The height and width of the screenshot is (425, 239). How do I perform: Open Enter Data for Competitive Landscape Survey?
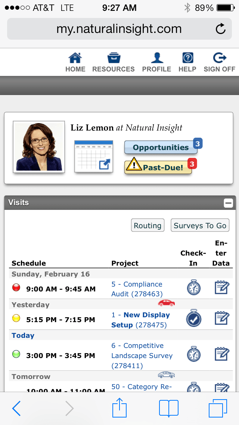coord(221,355)
